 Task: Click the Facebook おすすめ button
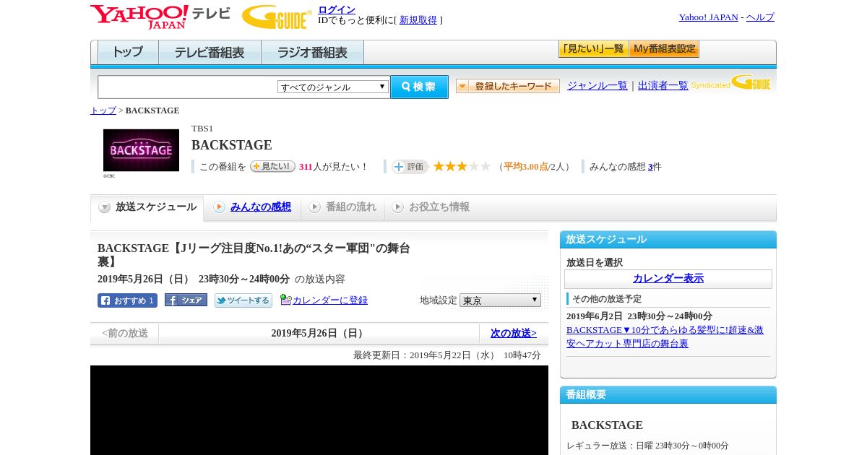tap(127, 300)
